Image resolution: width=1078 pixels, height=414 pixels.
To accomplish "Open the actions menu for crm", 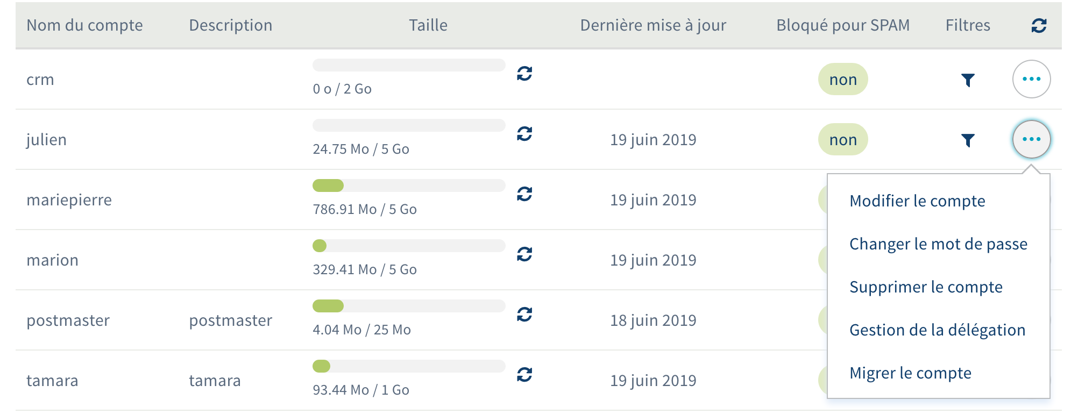I will [x=1031, y=79].
